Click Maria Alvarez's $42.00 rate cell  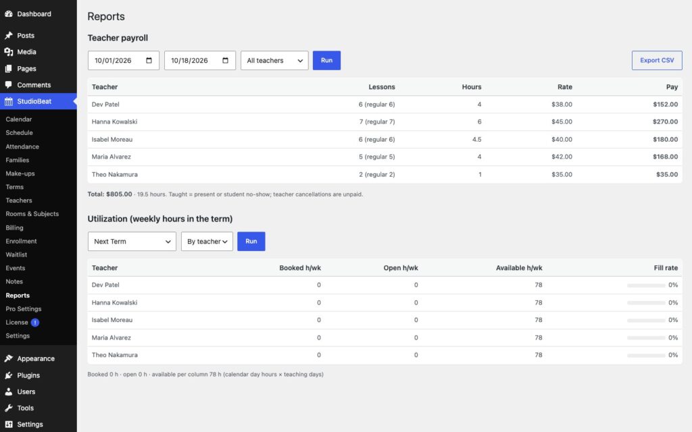[562, 157]
